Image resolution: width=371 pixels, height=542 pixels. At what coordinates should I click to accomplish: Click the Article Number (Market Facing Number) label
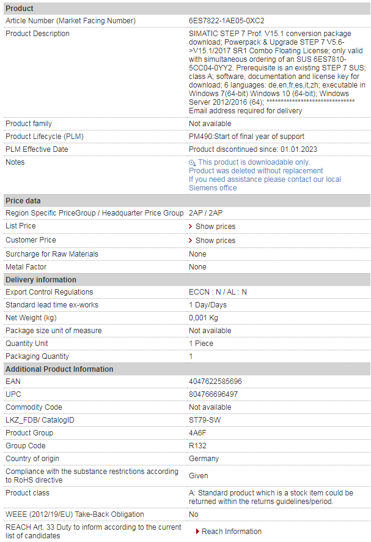tap(70, 21)
